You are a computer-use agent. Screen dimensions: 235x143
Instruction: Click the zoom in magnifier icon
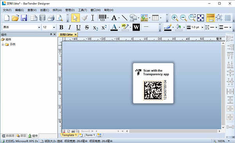(175, 18)
